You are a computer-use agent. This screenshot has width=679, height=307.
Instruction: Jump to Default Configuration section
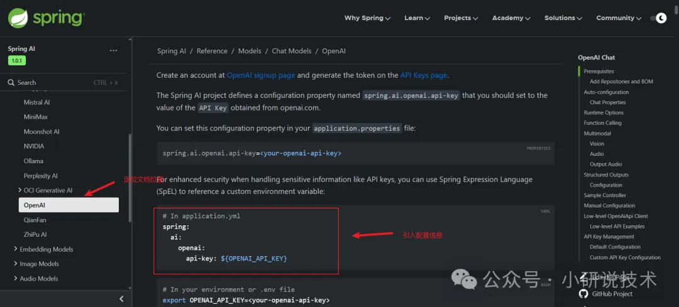coord(615,247)
